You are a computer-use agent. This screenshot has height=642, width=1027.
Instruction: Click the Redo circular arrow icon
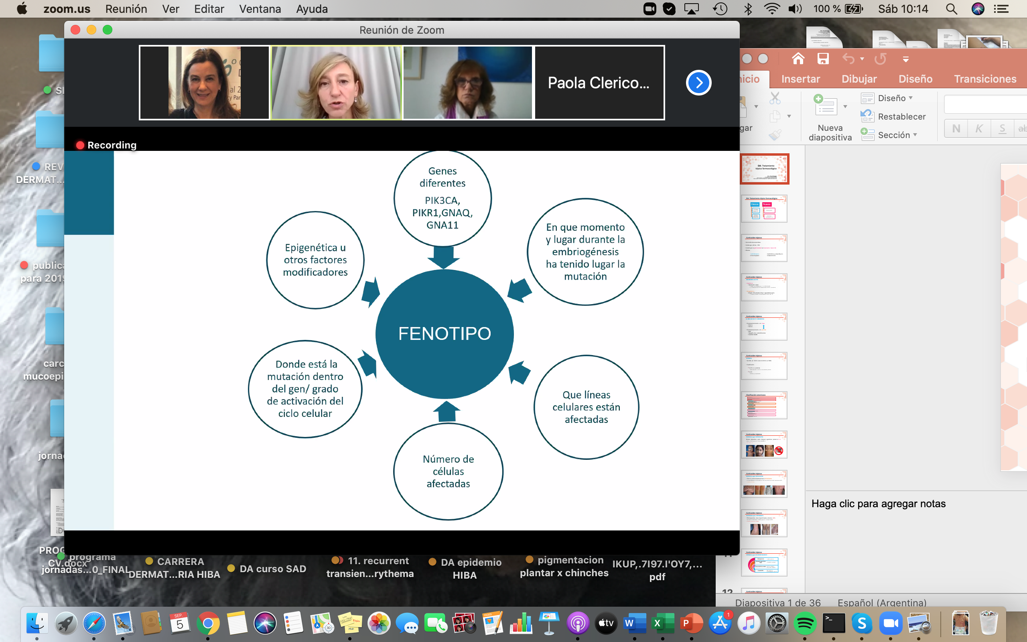(x=880, y=59)
